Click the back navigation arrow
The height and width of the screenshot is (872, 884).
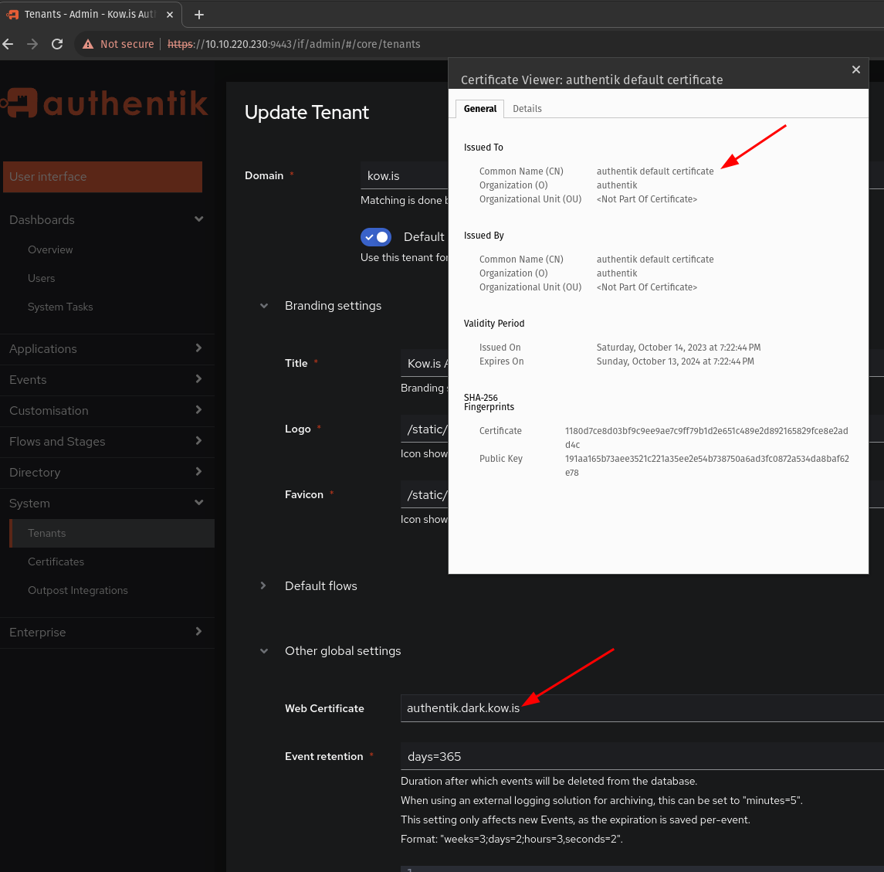8,44
